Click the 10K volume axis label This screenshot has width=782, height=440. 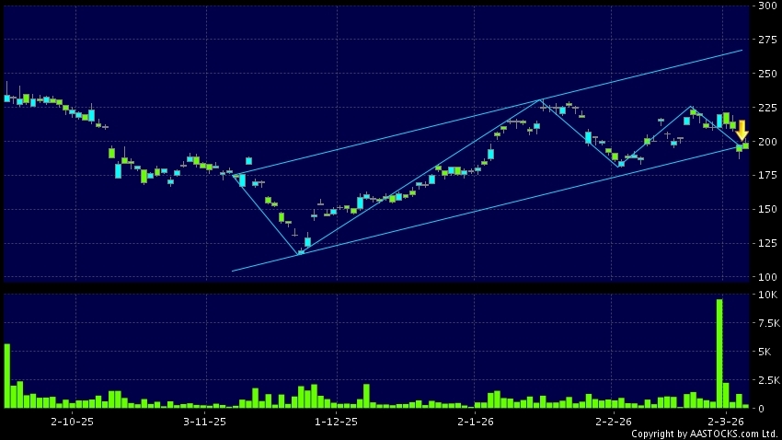765,295
